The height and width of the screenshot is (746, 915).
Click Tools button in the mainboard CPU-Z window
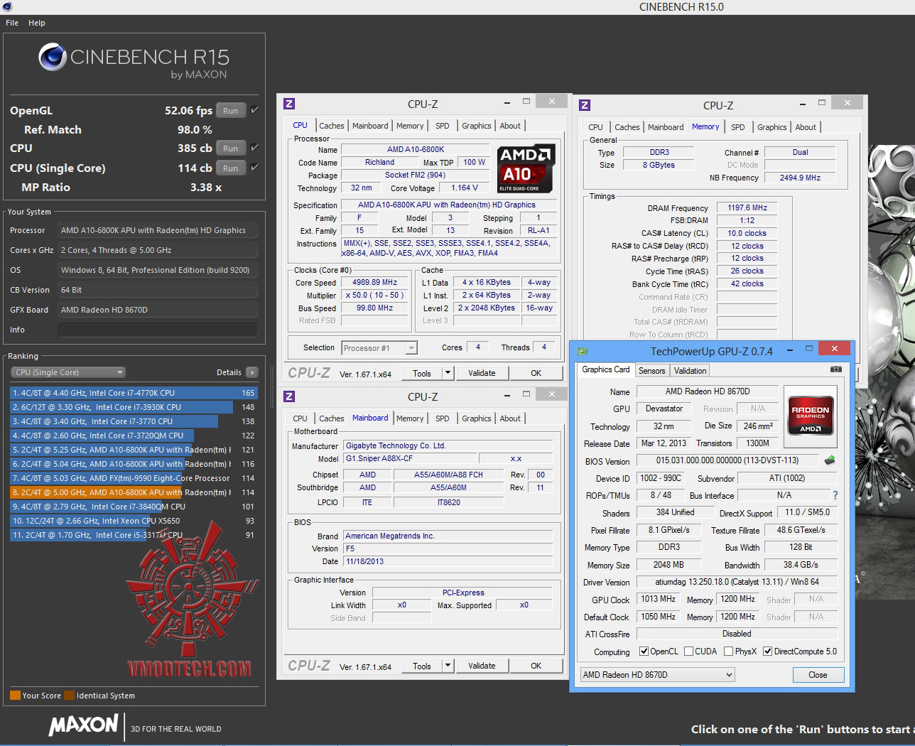tap(422, 666)
